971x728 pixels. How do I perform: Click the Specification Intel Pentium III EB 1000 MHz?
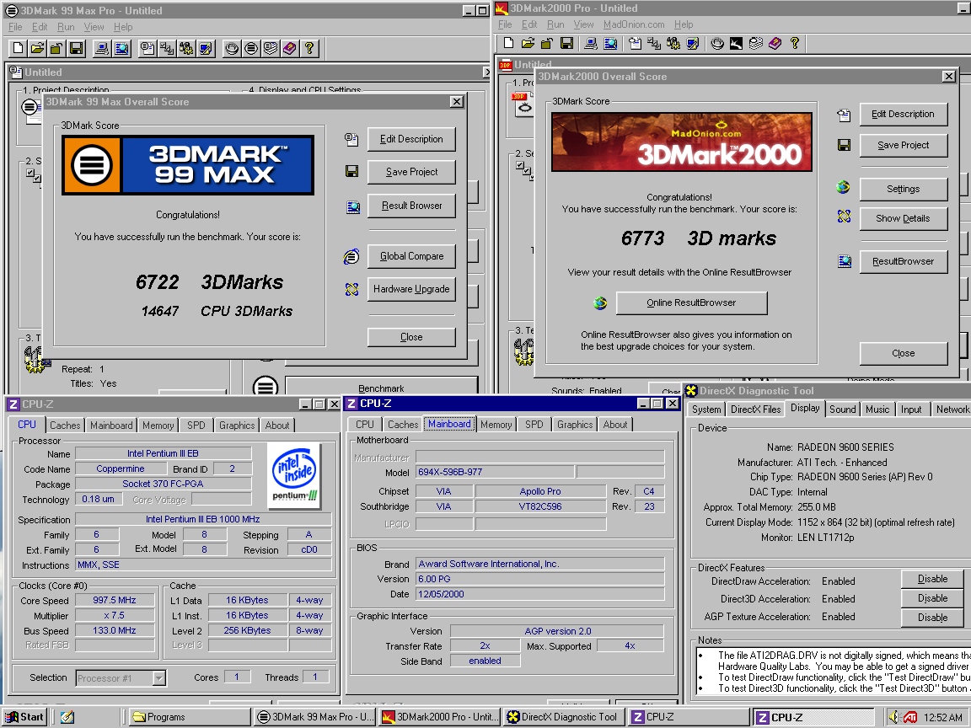(203, 519)
